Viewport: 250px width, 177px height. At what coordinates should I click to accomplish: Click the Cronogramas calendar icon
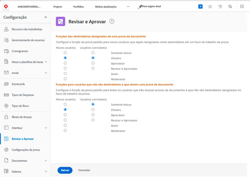click(x=6, y=51)
